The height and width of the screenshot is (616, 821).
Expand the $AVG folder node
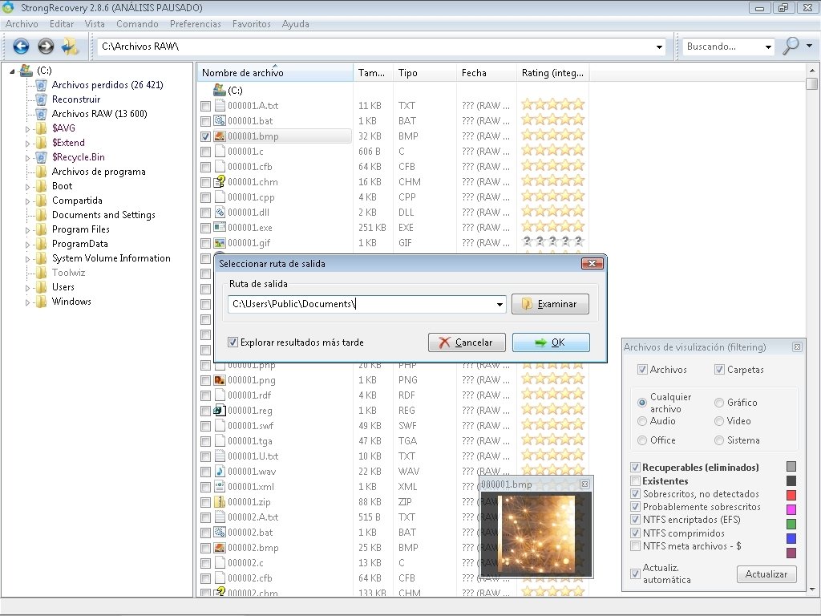(x=27, y=129)
